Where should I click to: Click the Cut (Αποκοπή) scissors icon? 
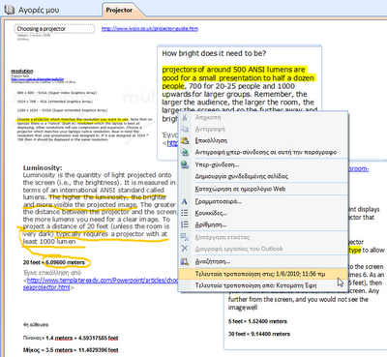coord(185,117)
